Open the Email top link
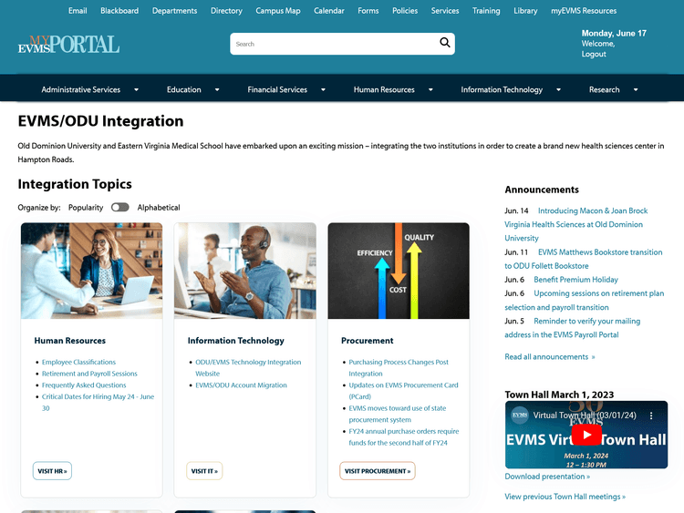This screenshot has height=513, width=684. 78,10
